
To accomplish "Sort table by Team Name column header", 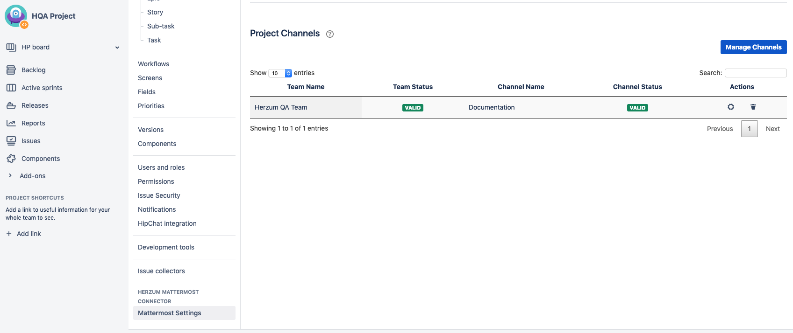I will pyautogui.click(x=306, y=87).
